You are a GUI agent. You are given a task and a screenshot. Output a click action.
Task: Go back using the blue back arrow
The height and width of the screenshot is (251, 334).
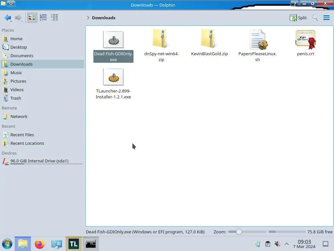(x=8, y=18)
